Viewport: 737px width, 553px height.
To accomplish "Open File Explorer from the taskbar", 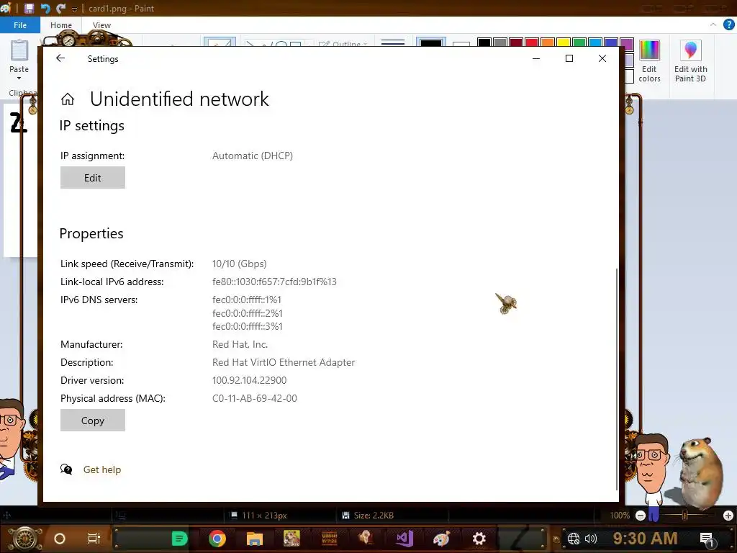I will point(254,539).
